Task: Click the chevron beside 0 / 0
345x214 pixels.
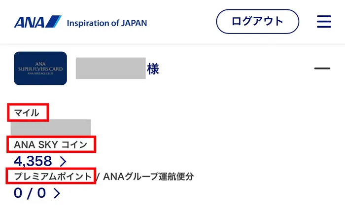Action: pyautogui.click(x=57, y=193)
